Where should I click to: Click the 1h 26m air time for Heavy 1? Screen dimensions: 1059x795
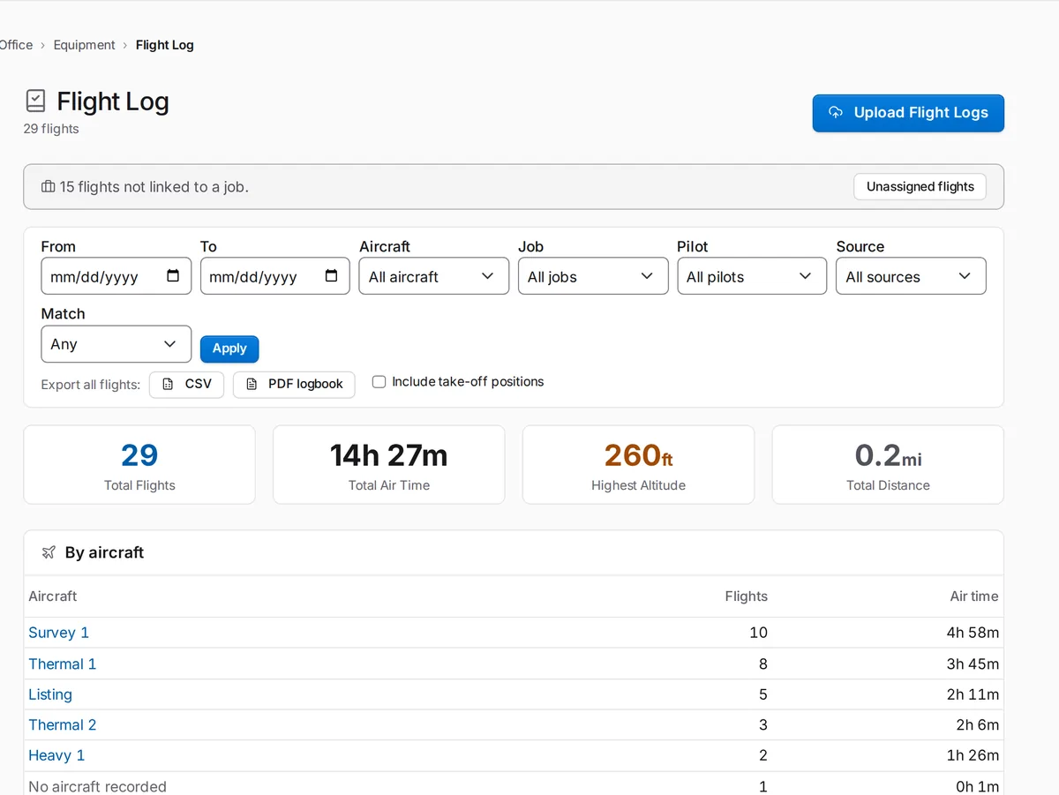(x=973, y=755)
